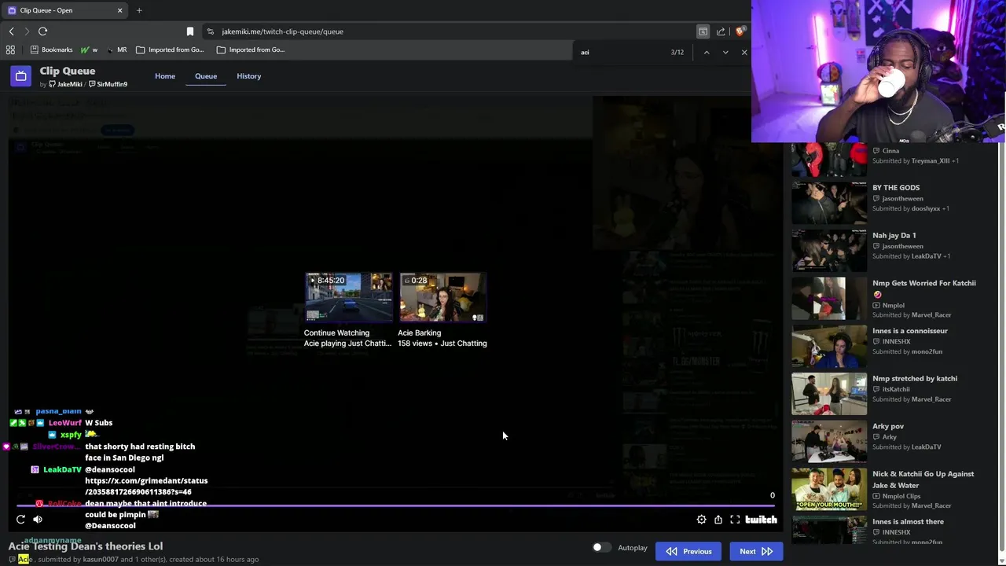This screenshot has height=566, width=1006.
Task: Click the Innes is a connoisseur thumbnail
Action: [x=829, y=347]
